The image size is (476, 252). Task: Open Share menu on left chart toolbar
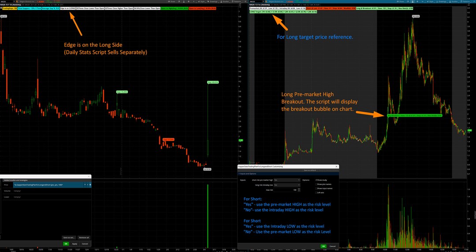coord(171,1)
